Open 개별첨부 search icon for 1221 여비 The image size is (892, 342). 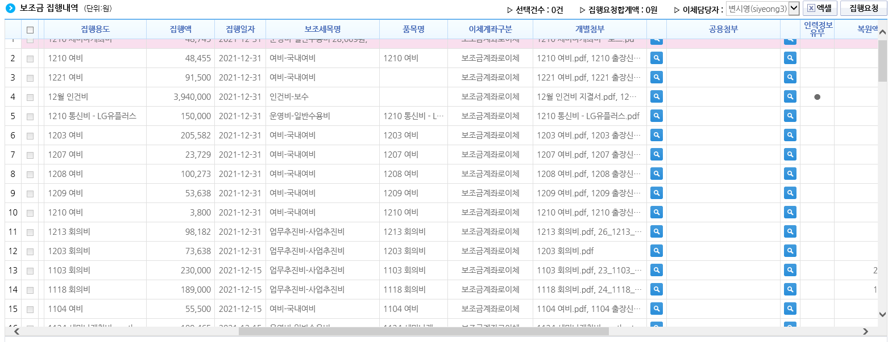[657, 77]
